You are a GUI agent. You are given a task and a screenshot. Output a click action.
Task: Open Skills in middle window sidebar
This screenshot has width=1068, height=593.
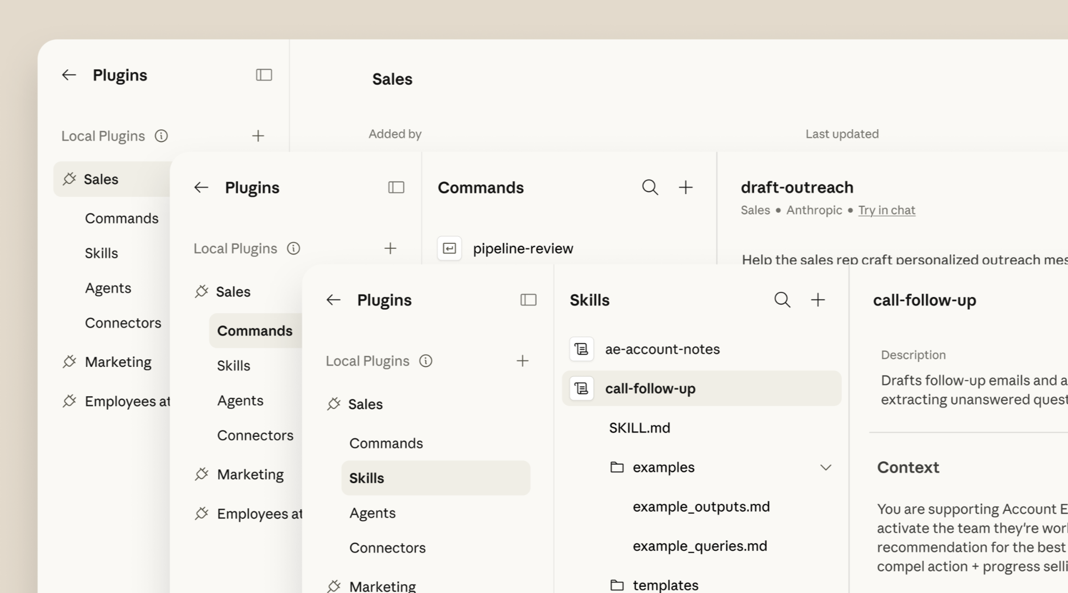(234, 365)
